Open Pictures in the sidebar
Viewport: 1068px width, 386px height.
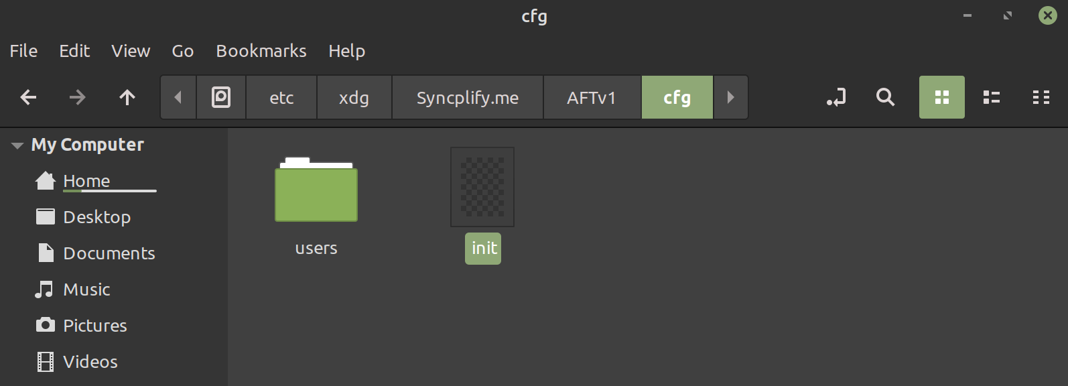pos(94,326)
